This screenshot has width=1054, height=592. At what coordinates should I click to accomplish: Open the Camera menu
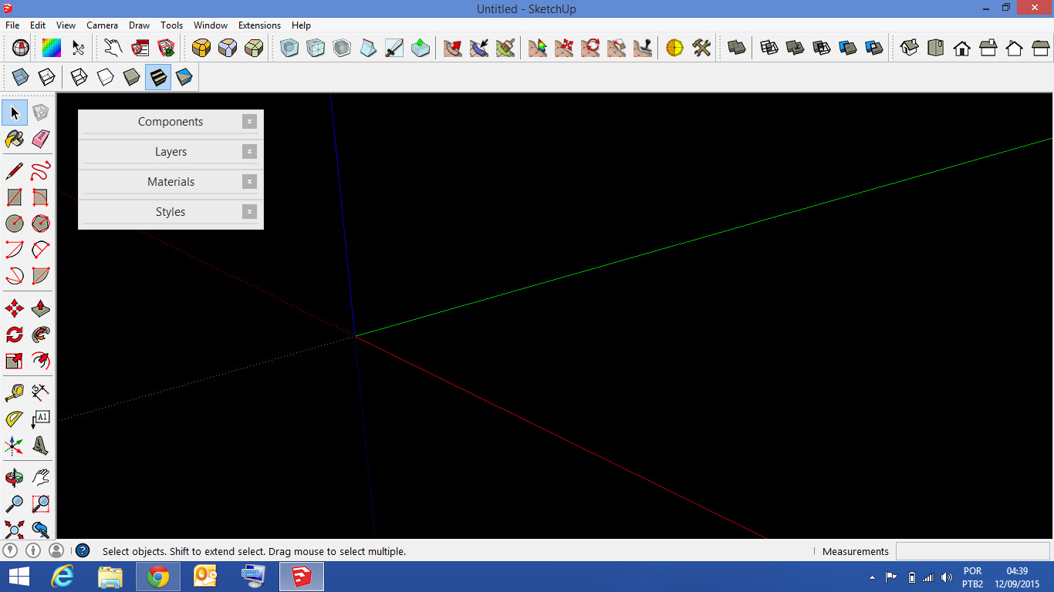click(102, 25)
